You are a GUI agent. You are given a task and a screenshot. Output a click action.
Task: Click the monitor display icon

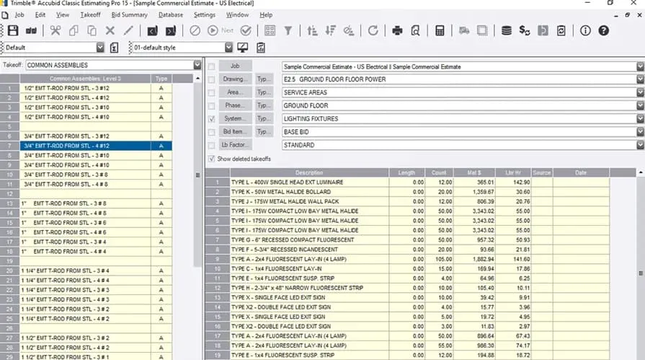[x=243, y=48]
